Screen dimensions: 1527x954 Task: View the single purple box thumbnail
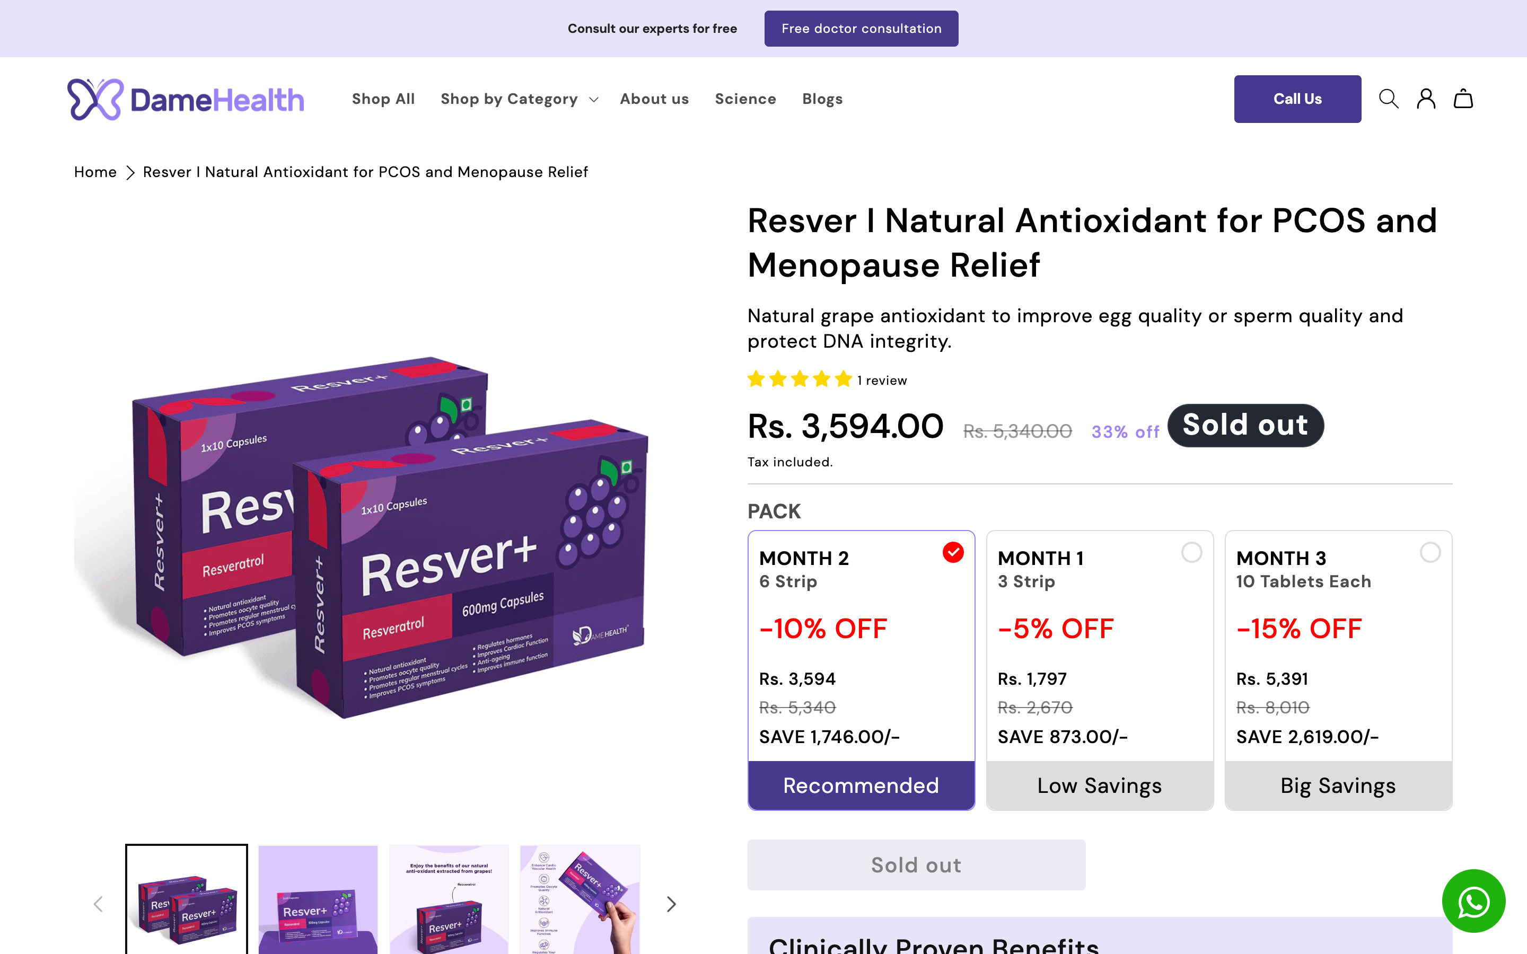click(318, 900)
